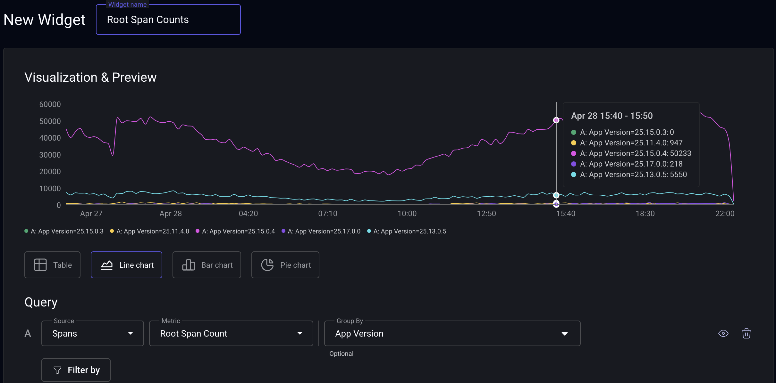Select the Table visualization button
776x383 pixels.
pos(52,265)
